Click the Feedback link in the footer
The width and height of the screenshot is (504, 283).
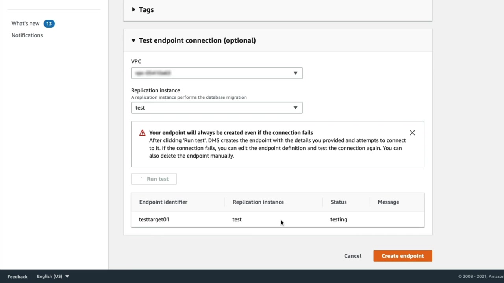(x=17, y=277)
